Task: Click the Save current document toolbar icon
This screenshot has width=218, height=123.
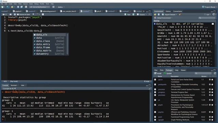Action: coord(18,7)
